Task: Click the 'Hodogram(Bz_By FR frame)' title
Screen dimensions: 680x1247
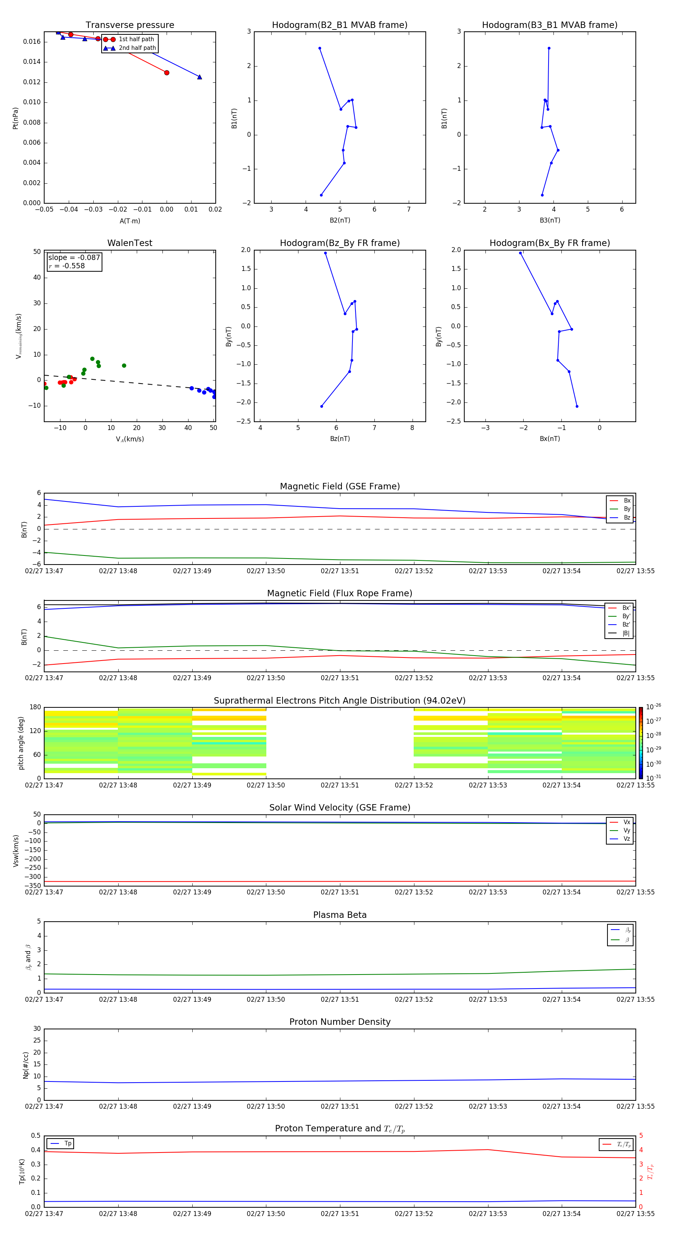Action: (340, 243)
